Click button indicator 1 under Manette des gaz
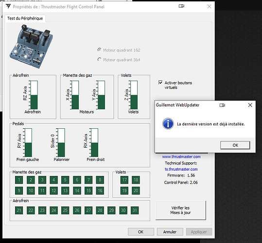This screenshot has height=243, width=262. (19, 180)
